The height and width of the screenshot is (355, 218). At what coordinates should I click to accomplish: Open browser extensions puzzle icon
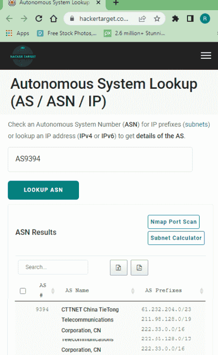click(x=175, y=18)
